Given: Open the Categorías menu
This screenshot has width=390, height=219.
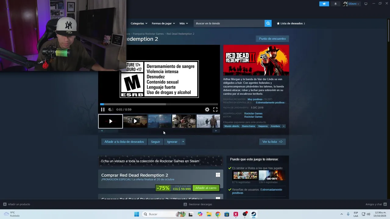Looking at the screenshot, I should coord(139,23).
